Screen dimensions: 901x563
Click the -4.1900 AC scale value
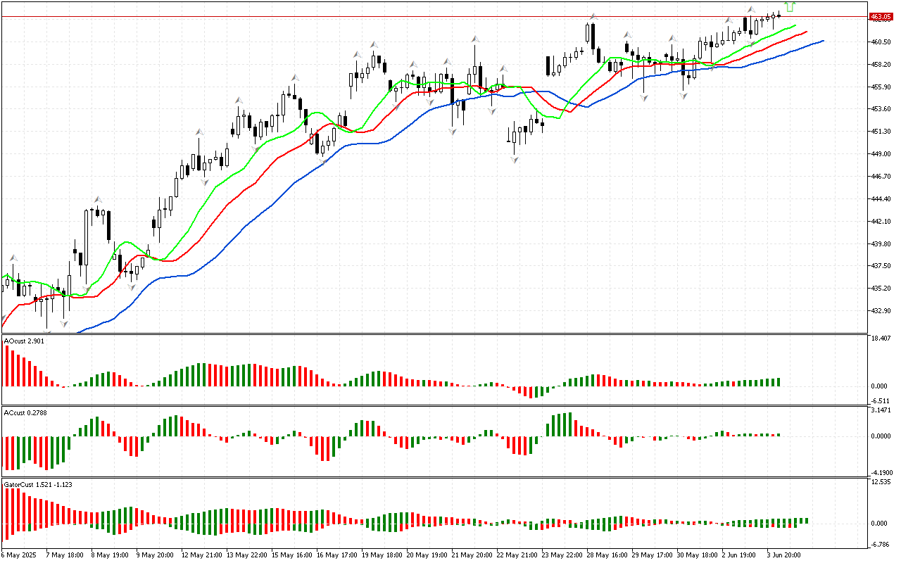[x=881, y=473]
